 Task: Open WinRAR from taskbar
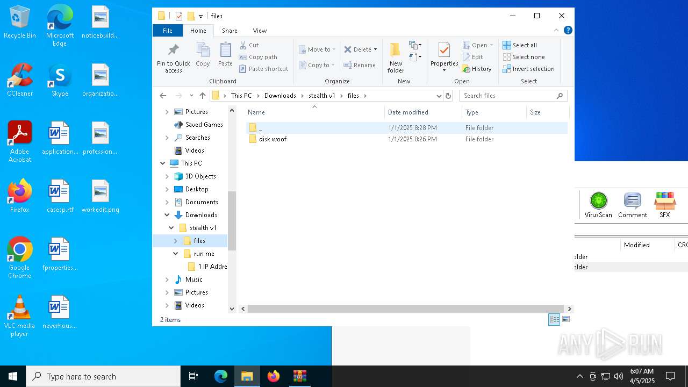(299, 376)
